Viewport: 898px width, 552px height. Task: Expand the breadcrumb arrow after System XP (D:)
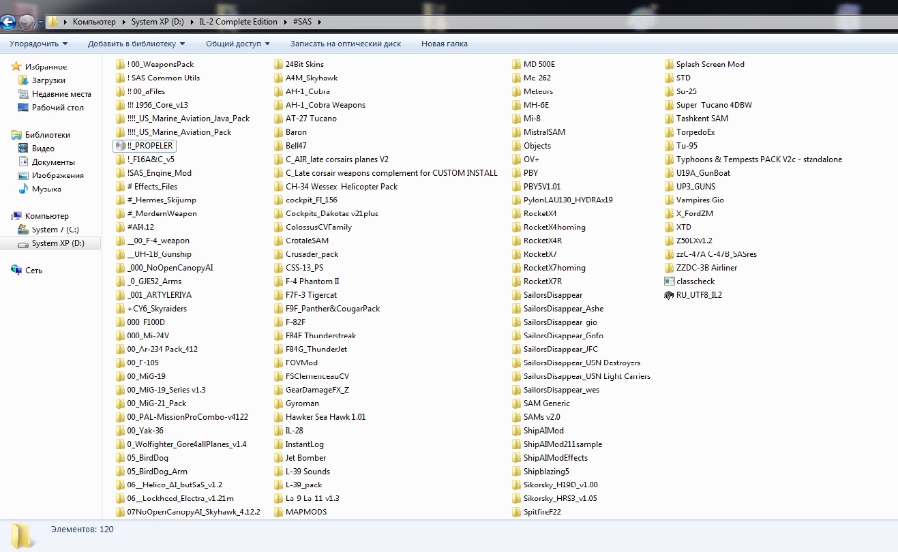coord(192,22)
